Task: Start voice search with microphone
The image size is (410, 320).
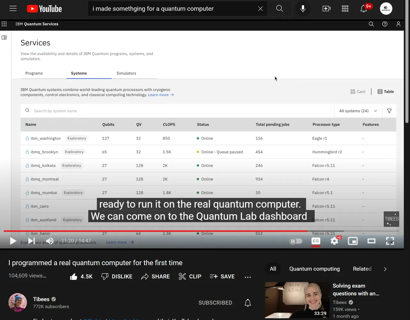Action: click(x=303, y=9)
